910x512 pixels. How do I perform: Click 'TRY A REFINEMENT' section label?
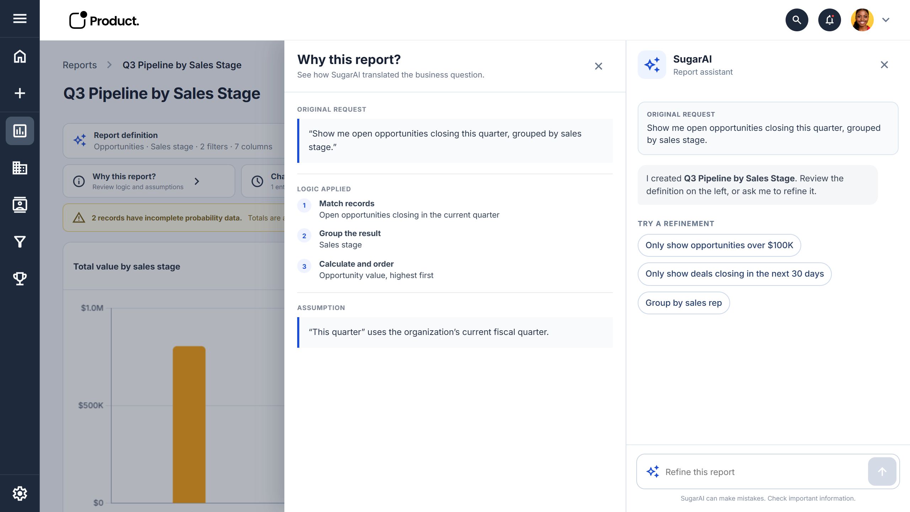676,224
